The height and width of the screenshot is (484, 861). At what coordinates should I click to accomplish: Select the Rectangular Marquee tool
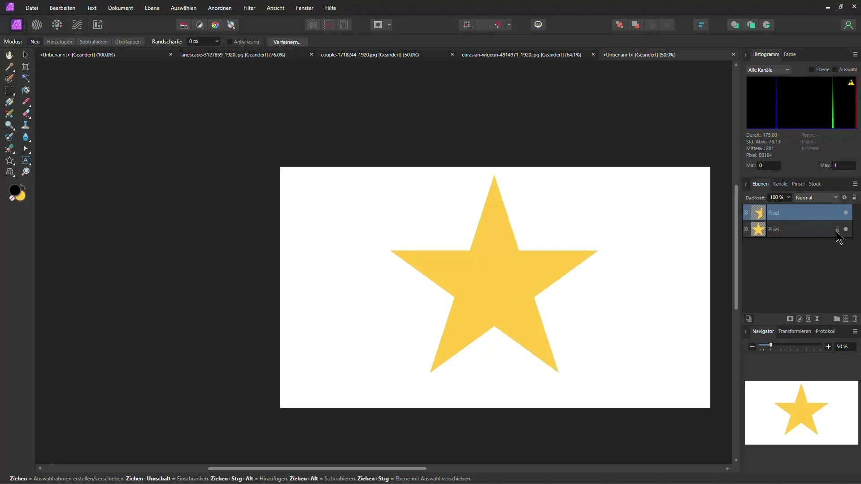(x=9, y=90)
